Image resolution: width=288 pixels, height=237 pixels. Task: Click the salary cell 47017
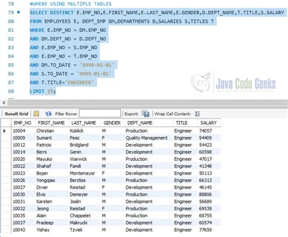[205, 159]
